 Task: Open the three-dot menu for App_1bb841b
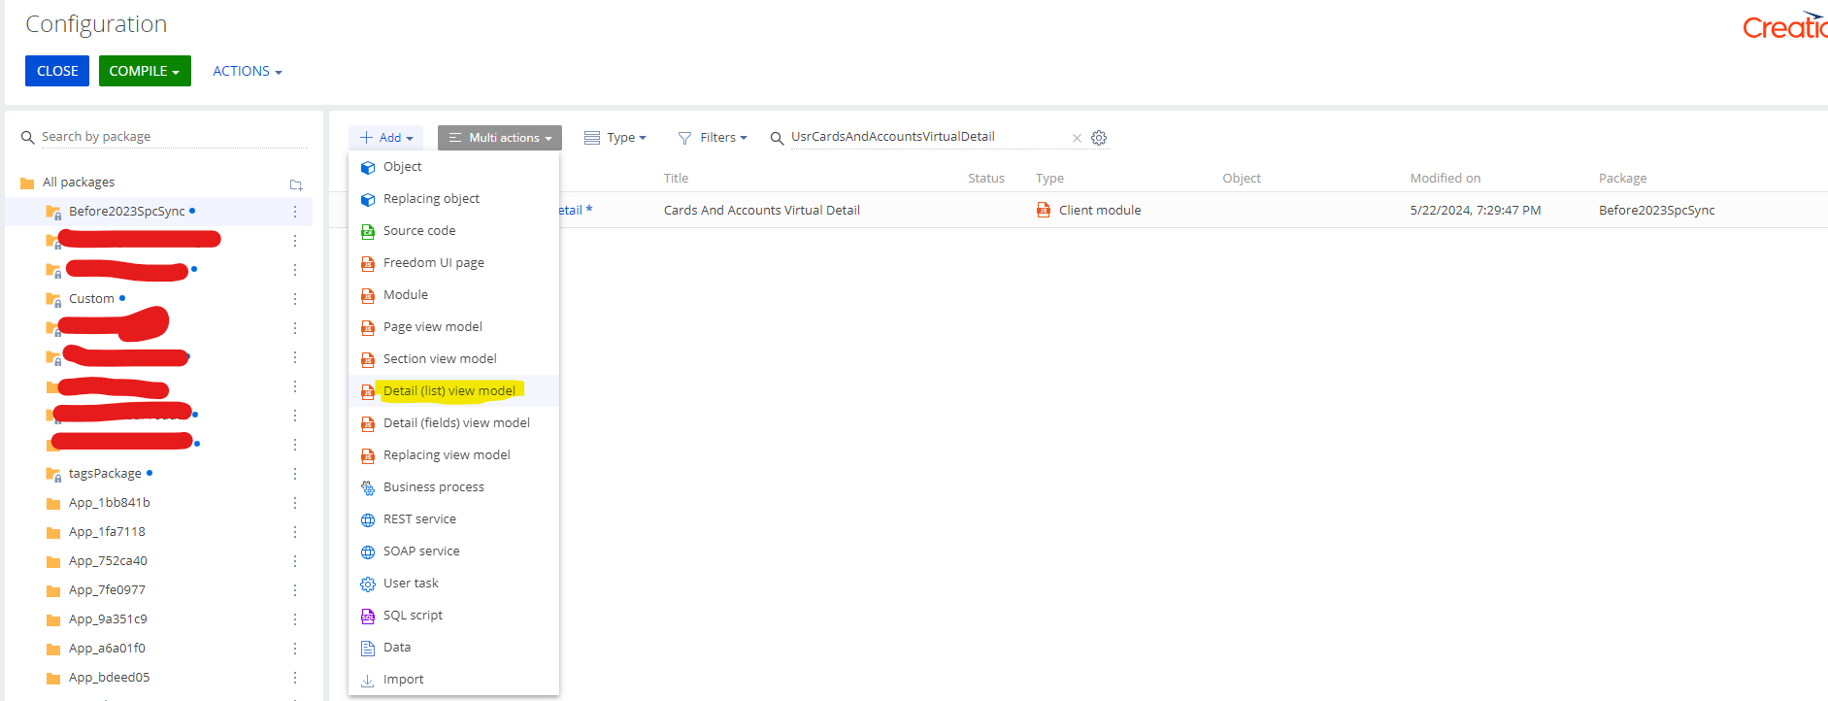(295, 502)
